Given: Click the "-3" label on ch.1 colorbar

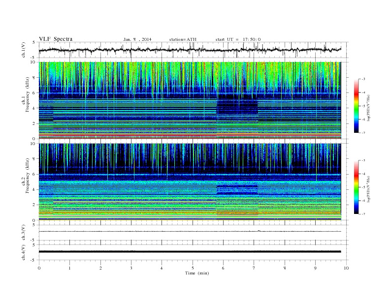Looking at the screenshot, I should point(363,79).
